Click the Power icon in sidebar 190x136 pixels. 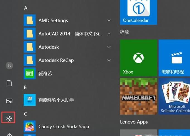[x=9, y=135]
